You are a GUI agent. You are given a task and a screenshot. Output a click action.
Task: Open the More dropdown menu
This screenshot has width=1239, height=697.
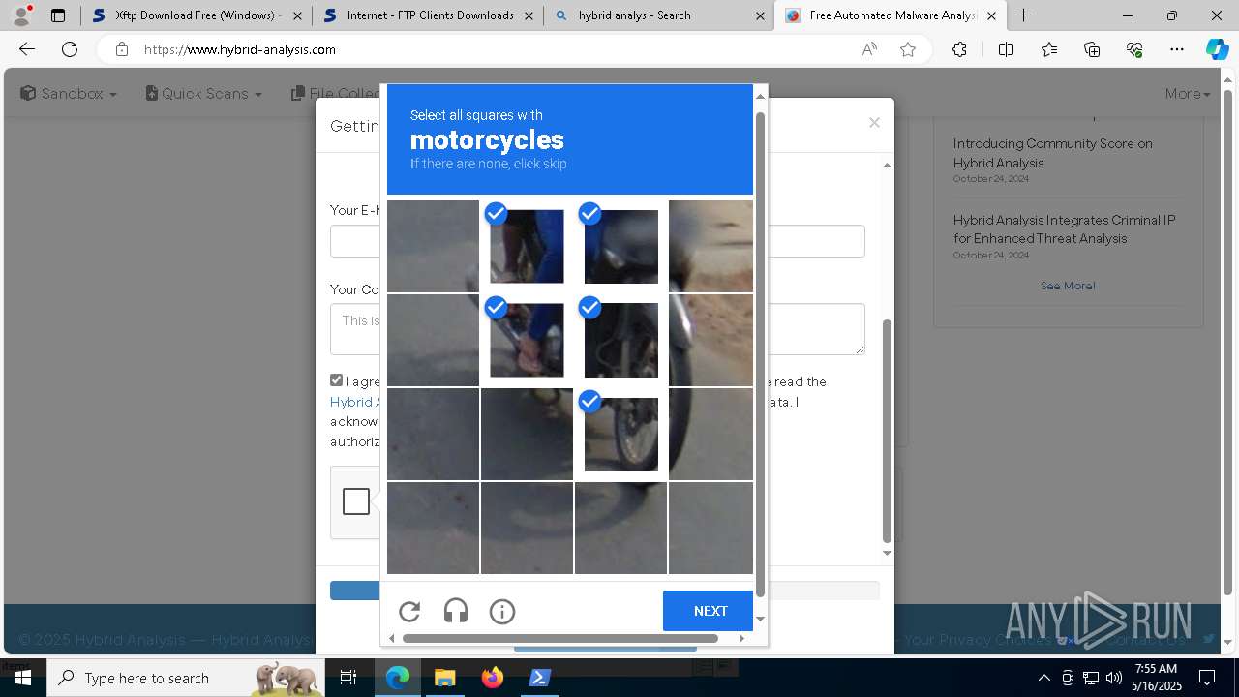[x=1188, y=93]
